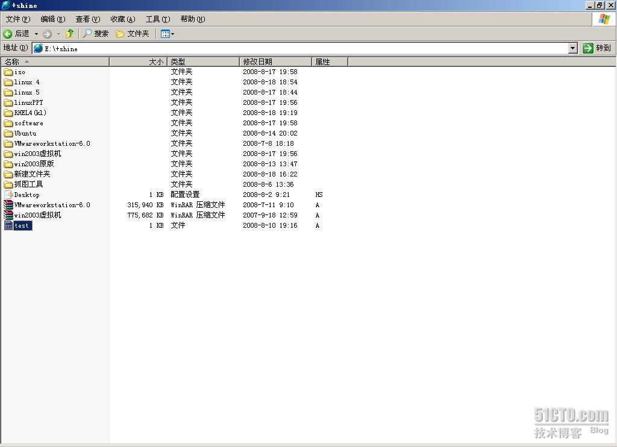
Task: Open the Back button history dropdown arrow
Action: coord(36,34)
